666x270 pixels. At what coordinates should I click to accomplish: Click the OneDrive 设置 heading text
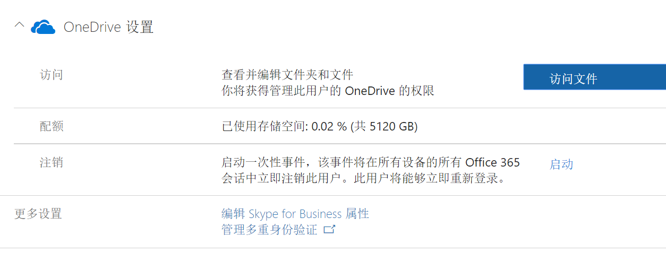pyautogui.click(x=108, y=27)
